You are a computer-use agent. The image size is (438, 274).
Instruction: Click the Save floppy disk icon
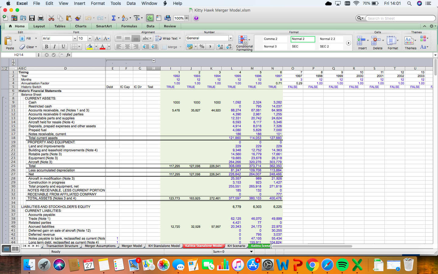pos(32,18)
